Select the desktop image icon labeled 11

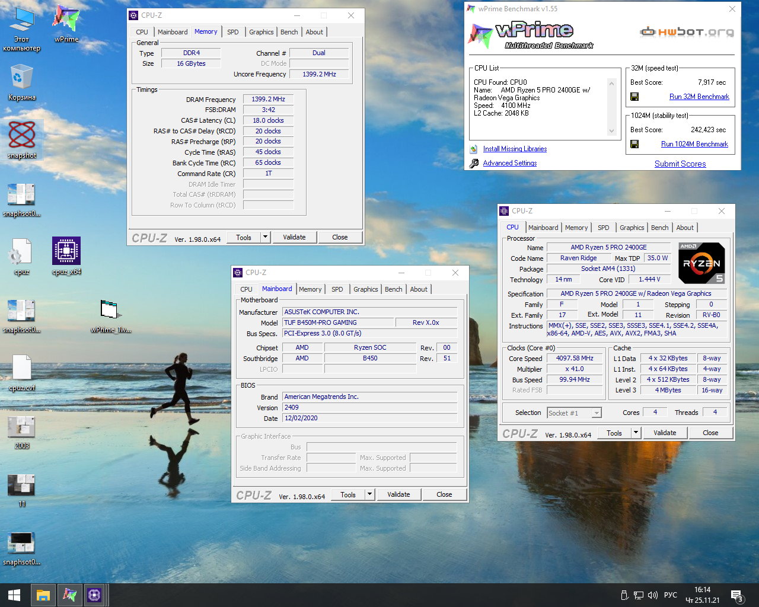point(22,490)
